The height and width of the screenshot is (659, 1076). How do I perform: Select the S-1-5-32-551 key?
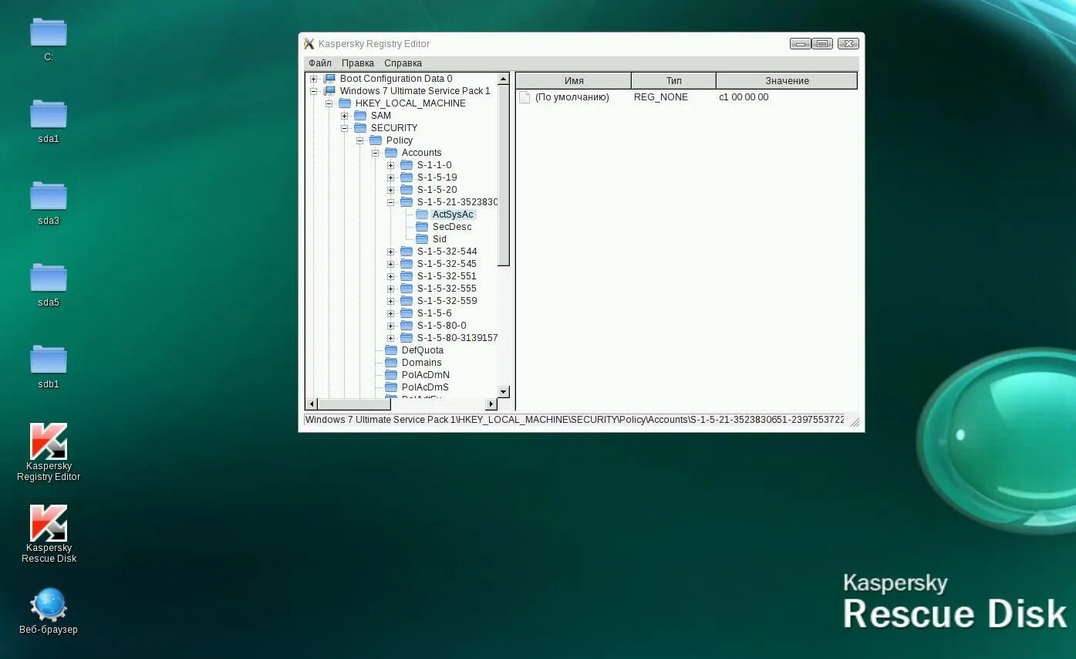(x=447, y=276)
